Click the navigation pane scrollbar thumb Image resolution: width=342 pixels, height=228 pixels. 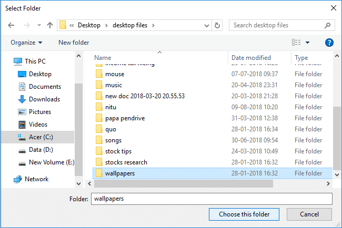click(x=79, y=130)
